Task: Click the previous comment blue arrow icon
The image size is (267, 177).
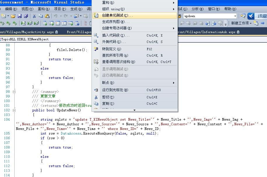Action: [x=208, y=23]
